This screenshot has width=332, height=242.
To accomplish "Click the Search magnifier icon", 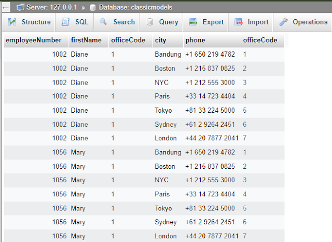I will 103,21.
